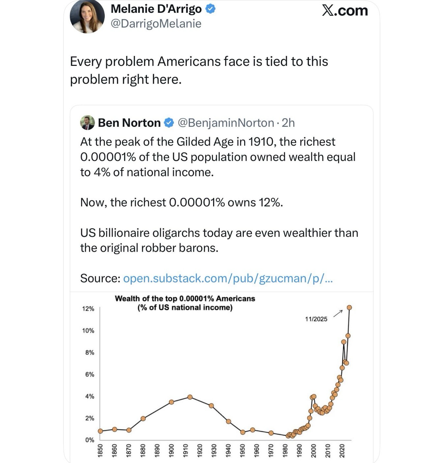Click the 1940 data point on chart
Viewport: 425px width, 463px height.
click(x=228, y=422)
